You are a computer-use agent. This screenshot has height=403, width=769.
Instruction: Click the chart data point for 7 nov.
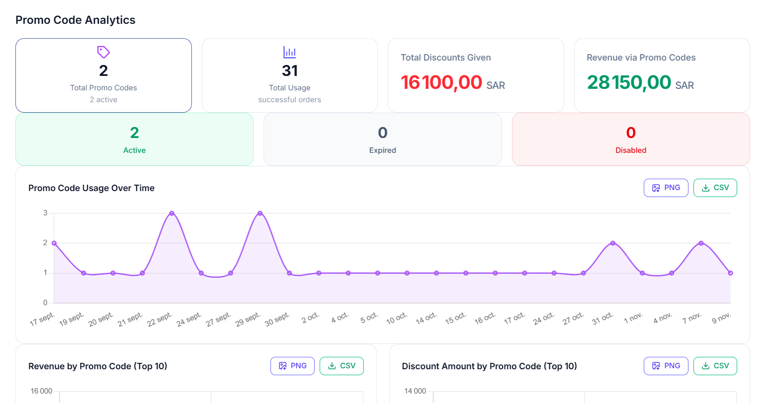pyautogui.click(x=701, y=243)
